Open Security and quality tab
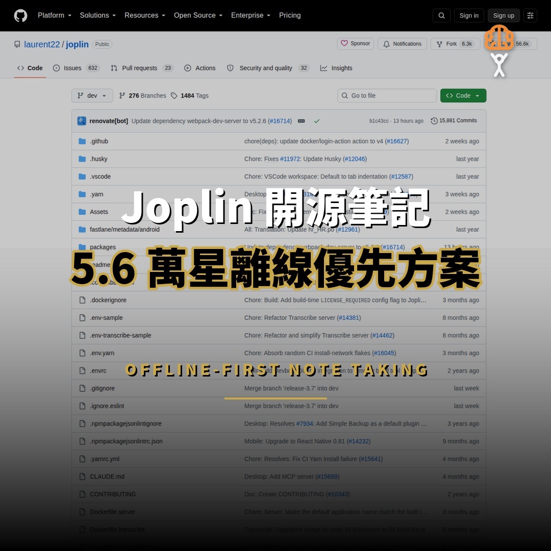This screenshot has height=551, width=551. [x=268, y=68]
